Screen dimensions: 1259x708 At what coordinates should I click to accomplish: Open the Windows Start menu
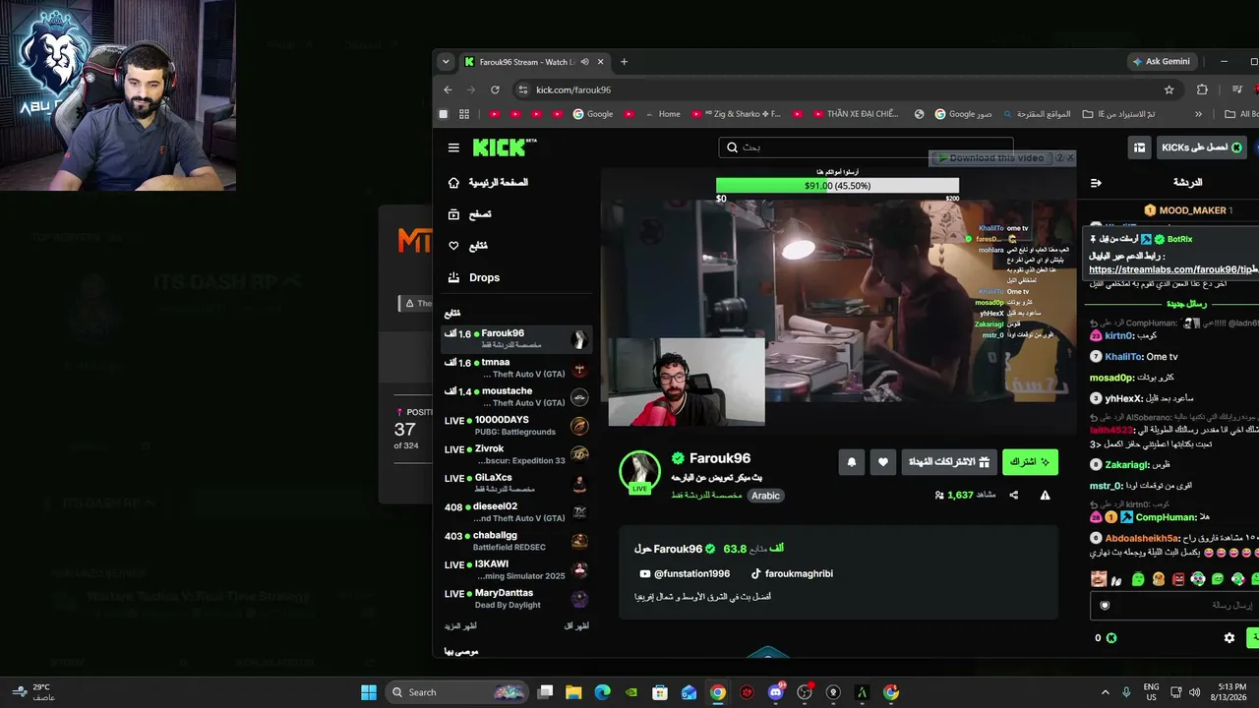[x=369, y=692]
